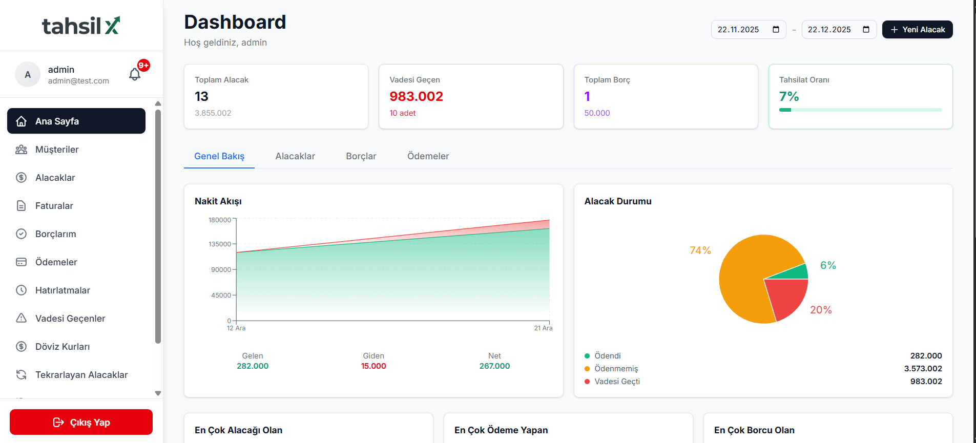Open start date calendar picker icon

776,30
